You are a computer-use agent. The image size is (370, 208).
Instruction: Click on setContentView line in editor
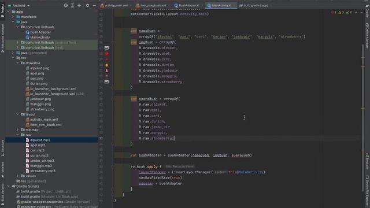click(x=170, y=14)
